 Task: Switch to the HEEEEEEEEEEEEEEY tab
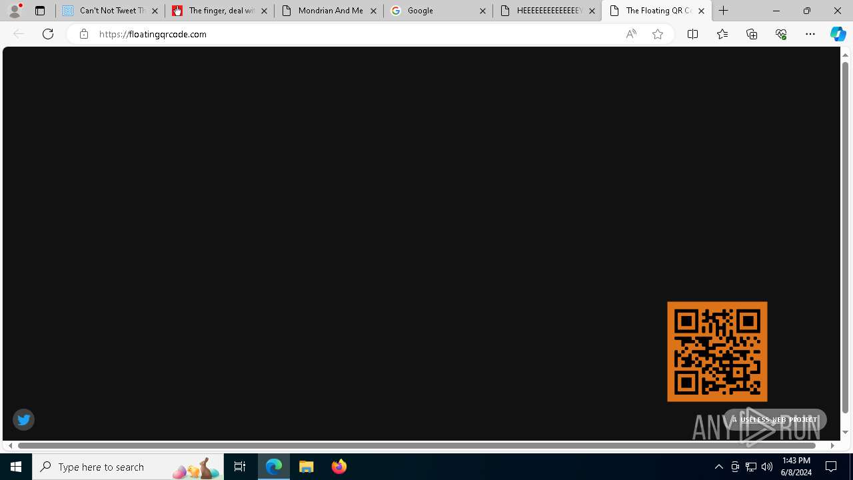(548, 11)
